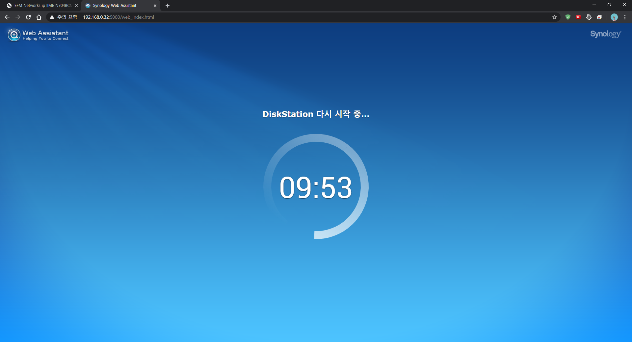Click the Synology brand logo
The image size is (632, 342).
[606, 34]
